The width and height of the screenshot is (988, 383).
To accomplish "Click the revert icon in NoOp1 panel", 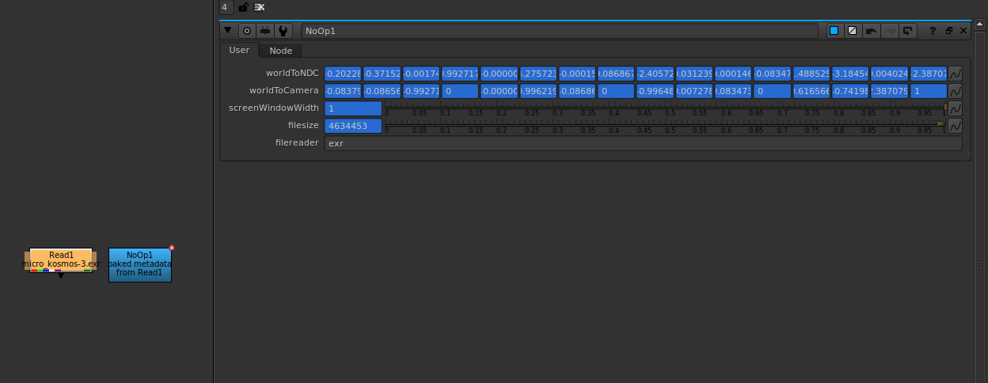I will tap(907, 31).
